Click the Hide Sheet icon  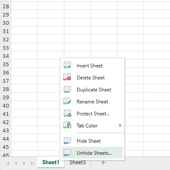pos(67,141)
